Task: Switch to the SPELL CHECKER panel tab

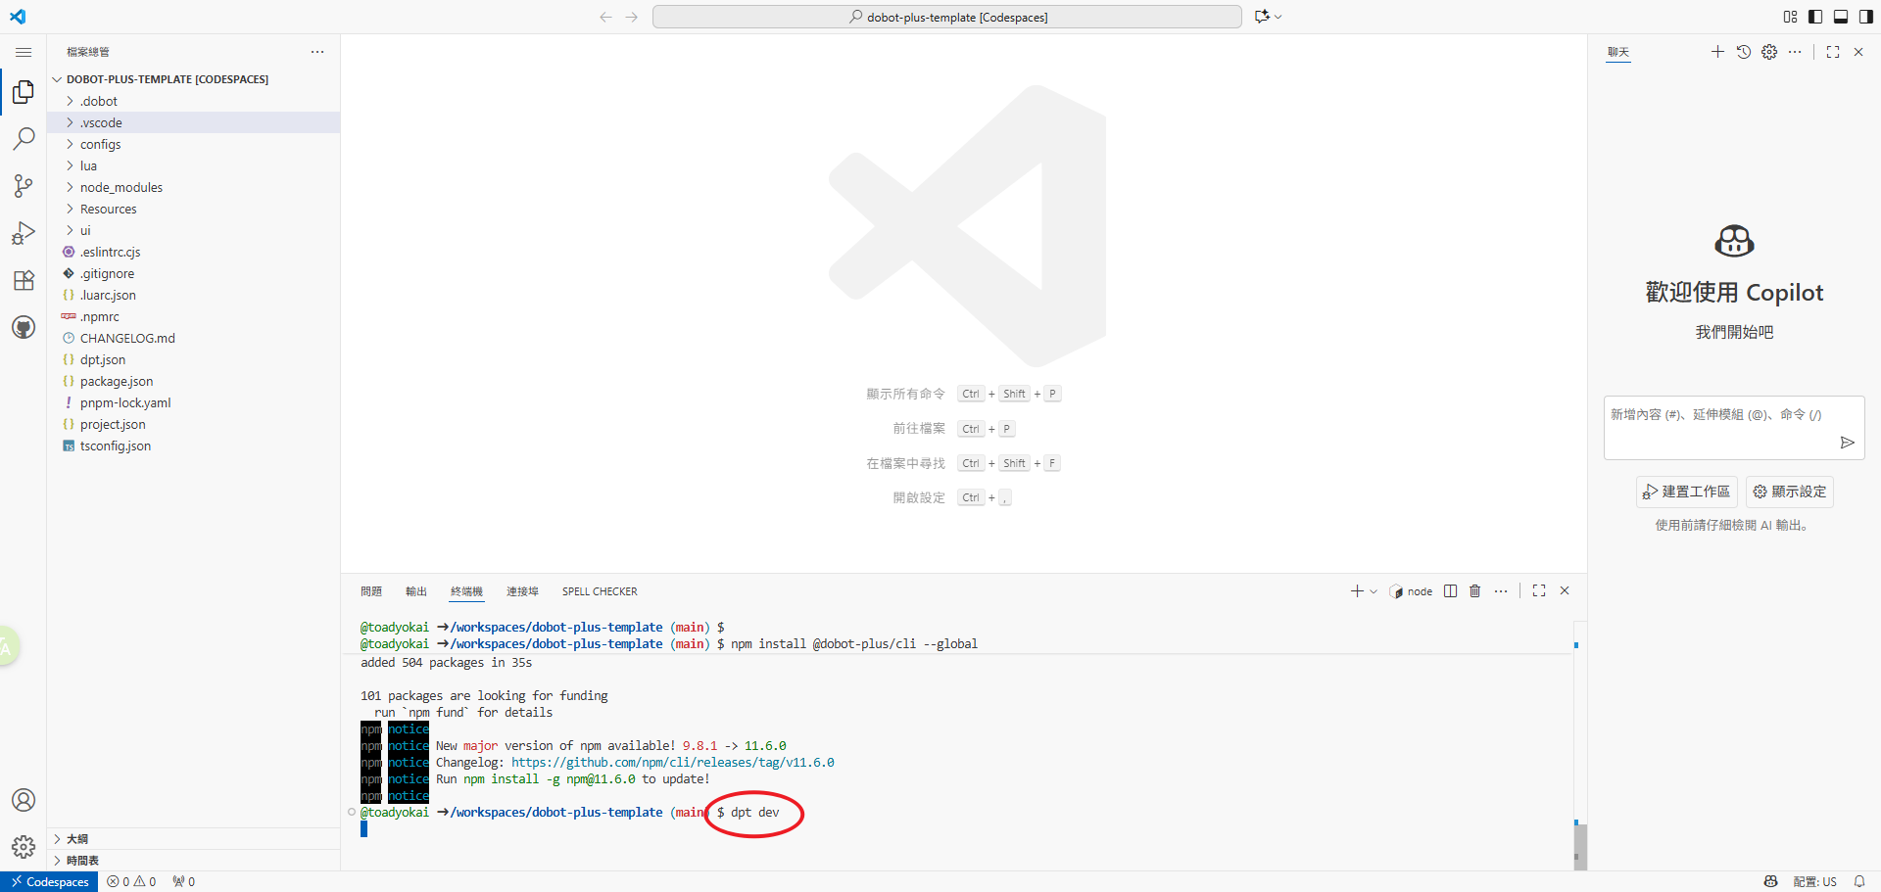Action: tap(600, 591)
